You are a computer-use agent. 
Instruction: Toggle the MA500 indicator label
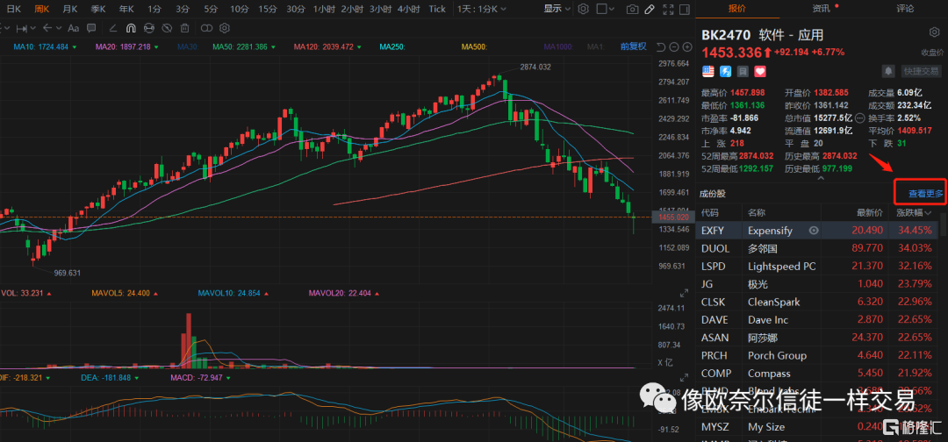point(473,46)
